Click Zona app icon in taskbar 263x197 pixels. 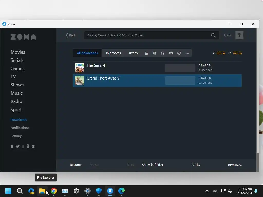pyautogui.click(x=110, y=191)
